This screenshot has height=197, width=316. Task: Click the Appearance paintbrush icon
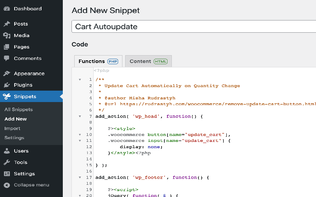click(x=7, y=73)
